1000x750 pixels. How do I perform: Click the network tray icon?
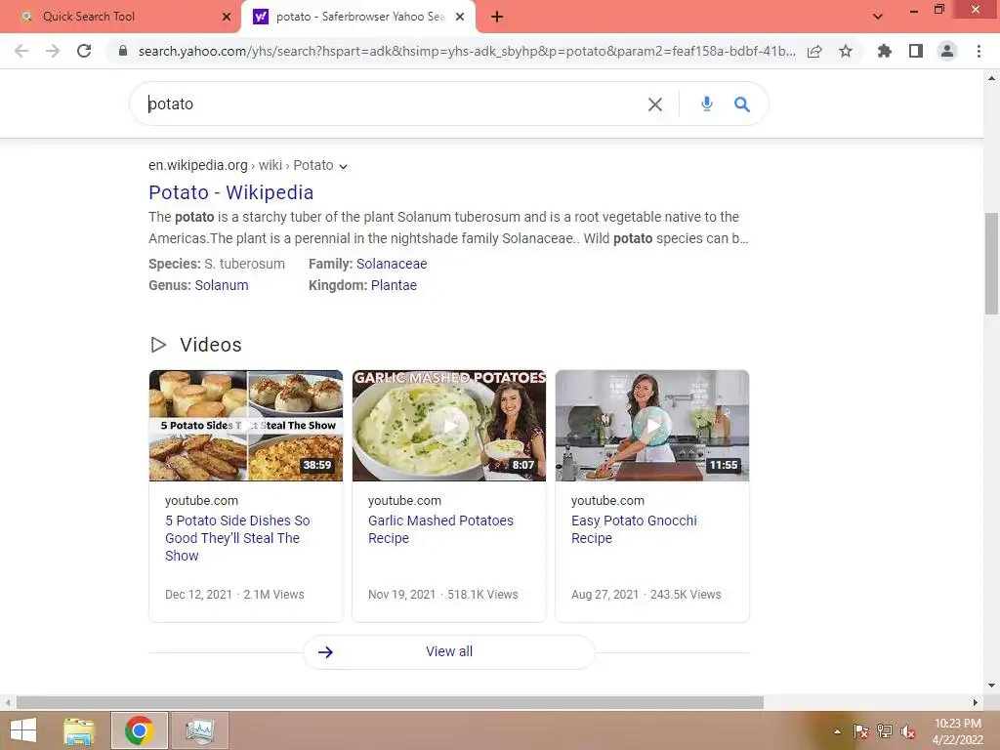[x=885, y=731]
